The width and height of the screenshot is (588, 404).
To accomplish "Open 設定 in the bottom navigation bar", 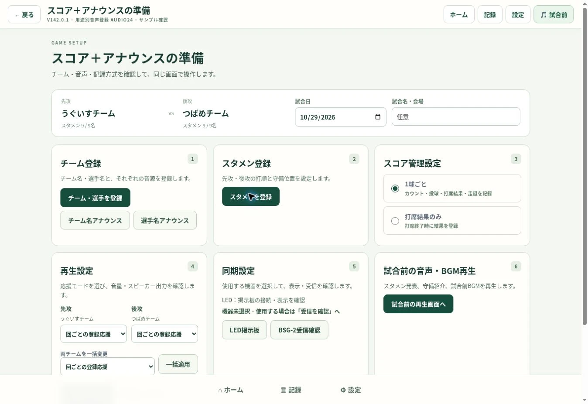I will [x=351, y=390].
